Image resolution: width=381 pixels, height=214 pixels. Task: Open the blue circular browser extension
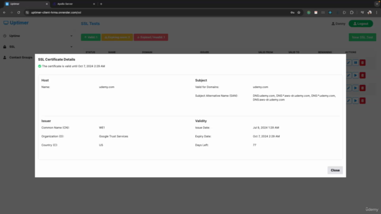point(330,12)
